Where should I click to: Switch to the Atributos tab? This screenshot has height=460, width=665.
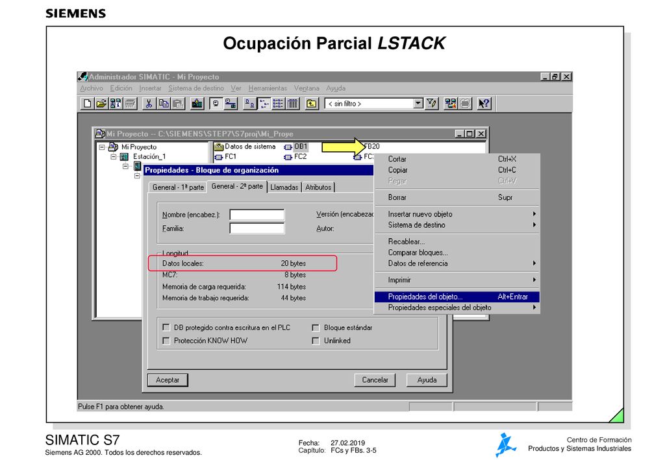[x=318, y=188]
